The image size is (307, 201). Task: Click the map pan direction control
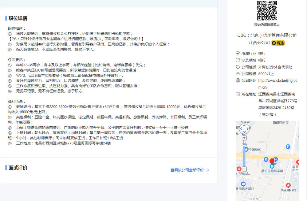pos(244,129)
